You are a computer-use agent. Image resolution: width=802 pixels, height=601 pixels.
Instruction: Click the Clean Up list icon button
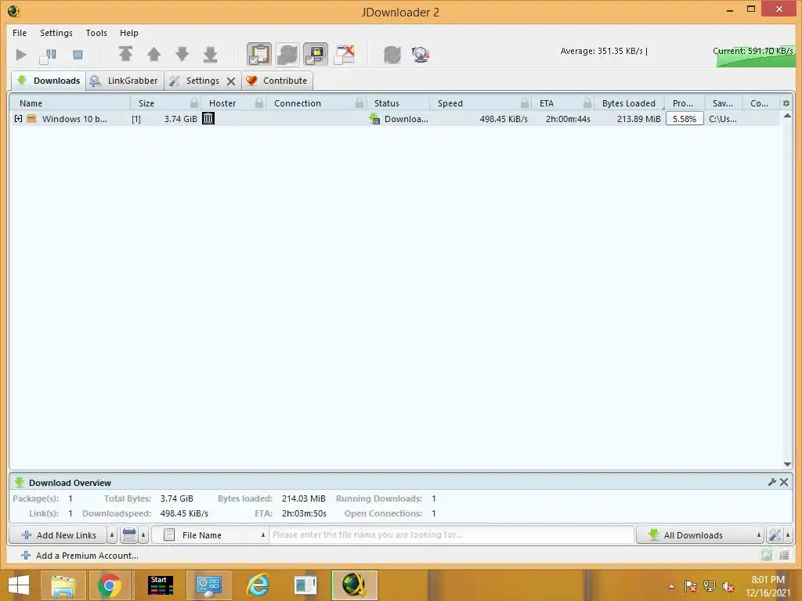(x=129, y=535)
